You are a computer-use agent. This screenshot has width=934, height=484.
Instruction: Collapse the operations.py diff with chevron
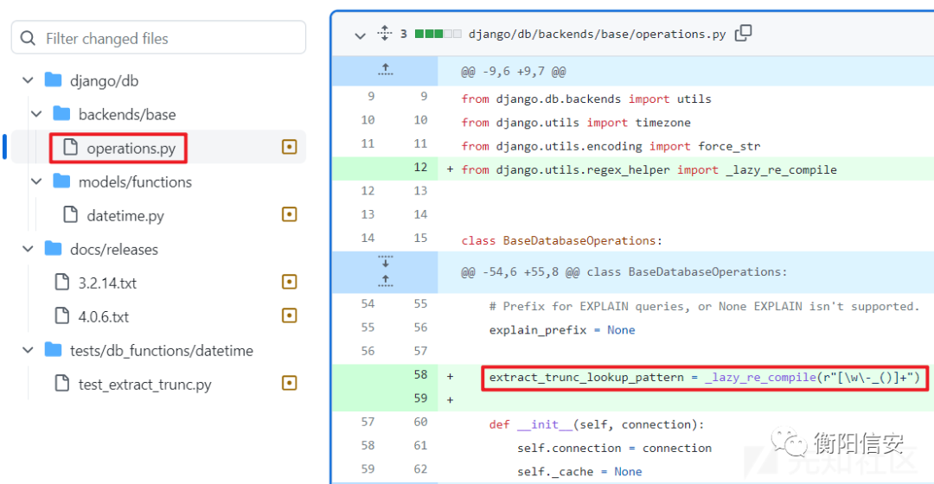point(360,35)
